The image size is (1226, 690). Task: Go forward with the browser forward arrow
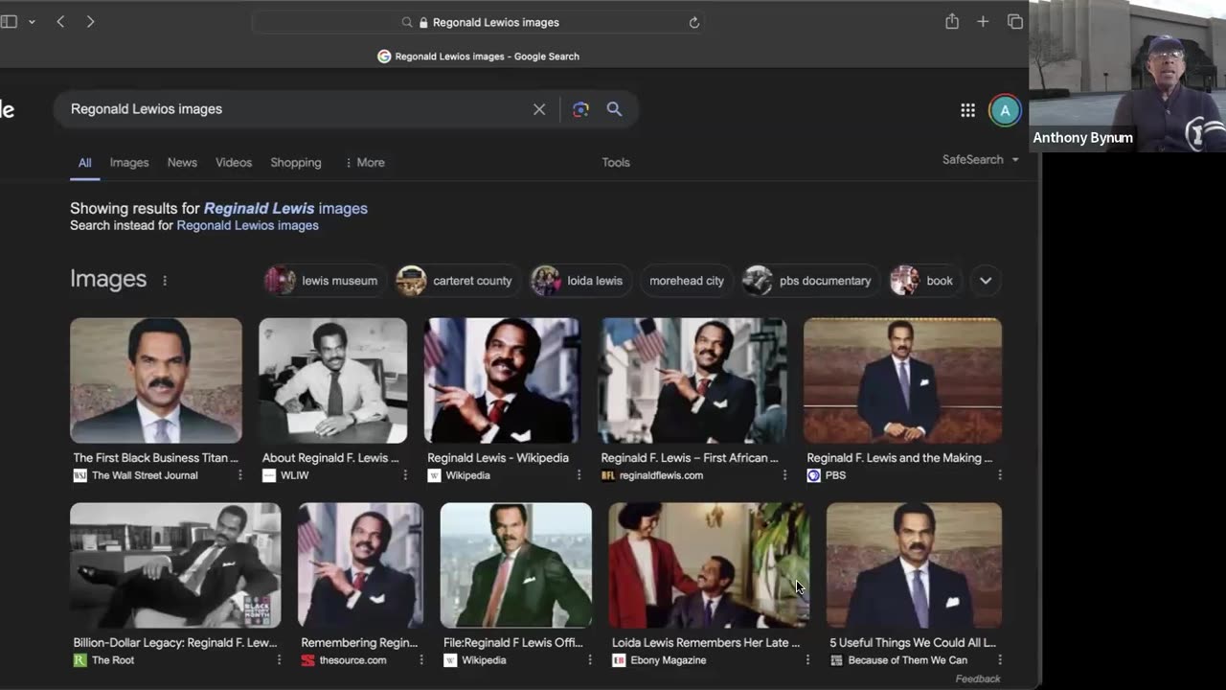pos(90,22)
